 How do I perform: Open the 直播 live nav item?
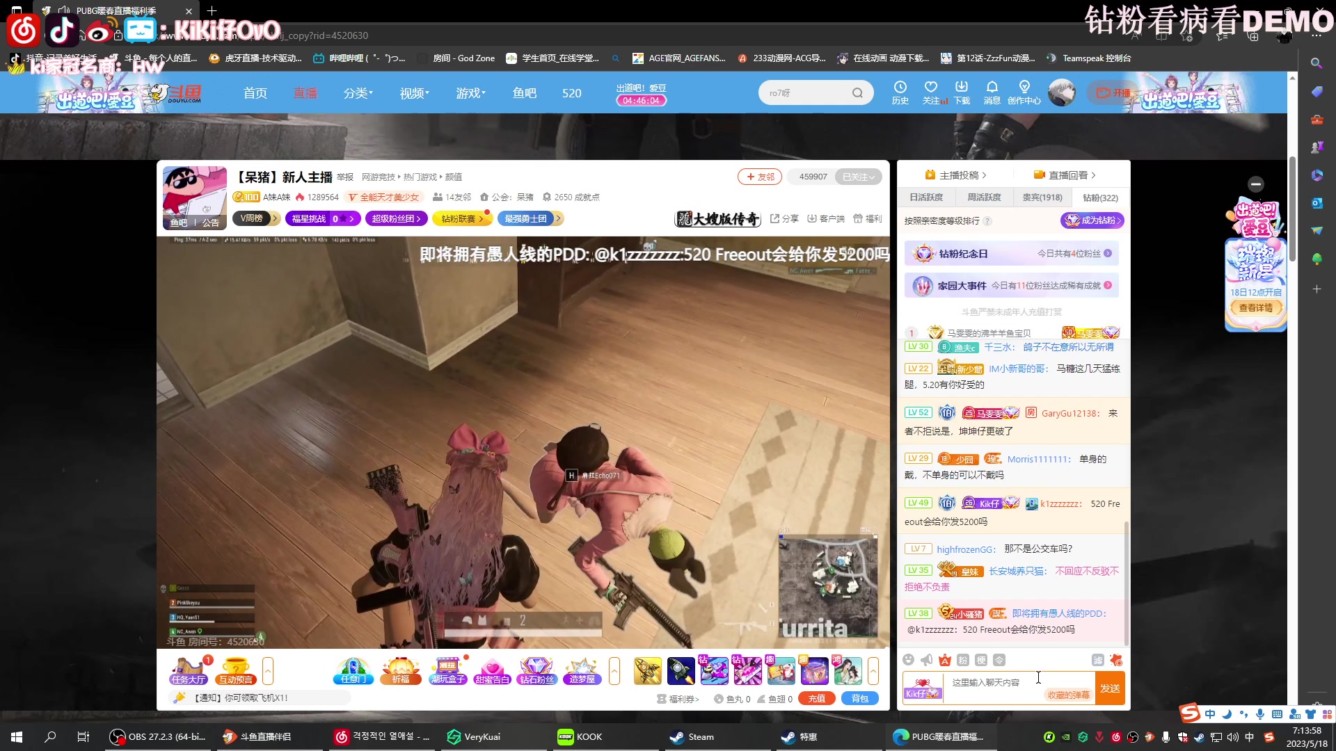click(305, 93)
